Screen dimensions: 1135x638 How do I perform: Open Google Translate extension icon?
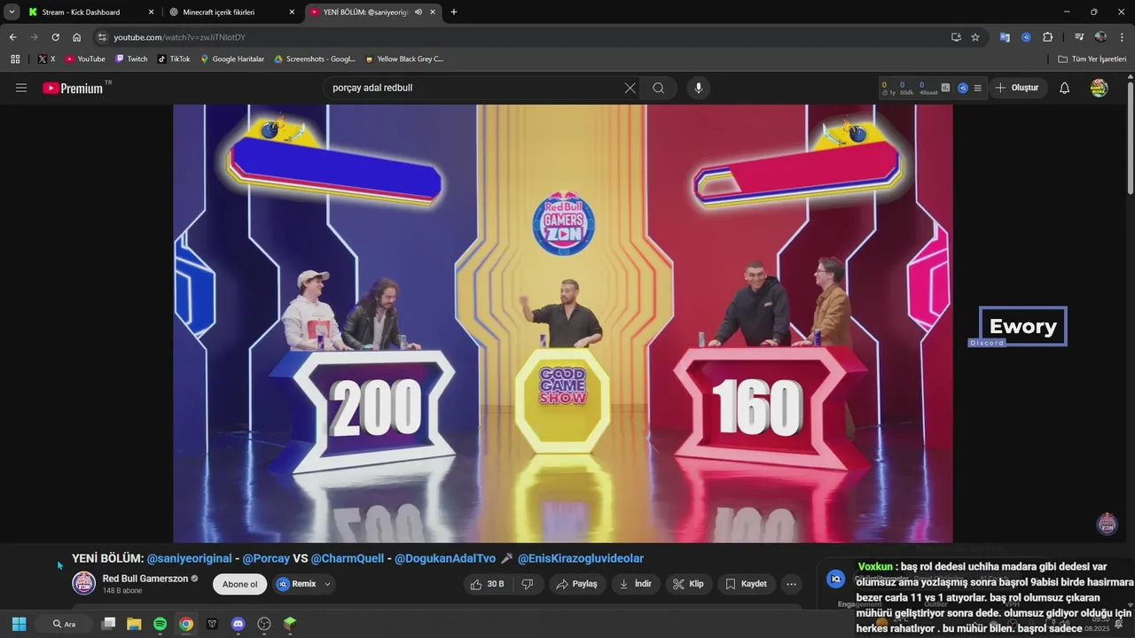tap(1005, 37)
